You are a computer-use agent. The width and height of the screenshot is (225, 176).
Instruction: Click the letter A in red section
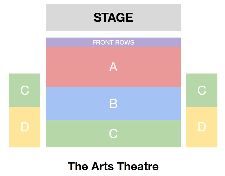[113, 67]
